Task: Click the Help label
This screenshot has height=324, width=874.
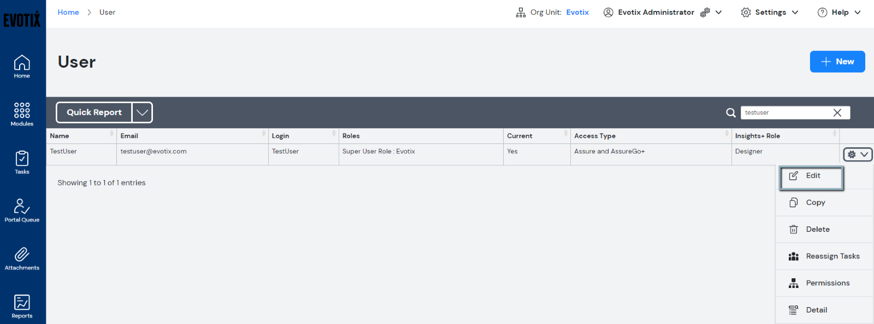Action: coord(840,13)
